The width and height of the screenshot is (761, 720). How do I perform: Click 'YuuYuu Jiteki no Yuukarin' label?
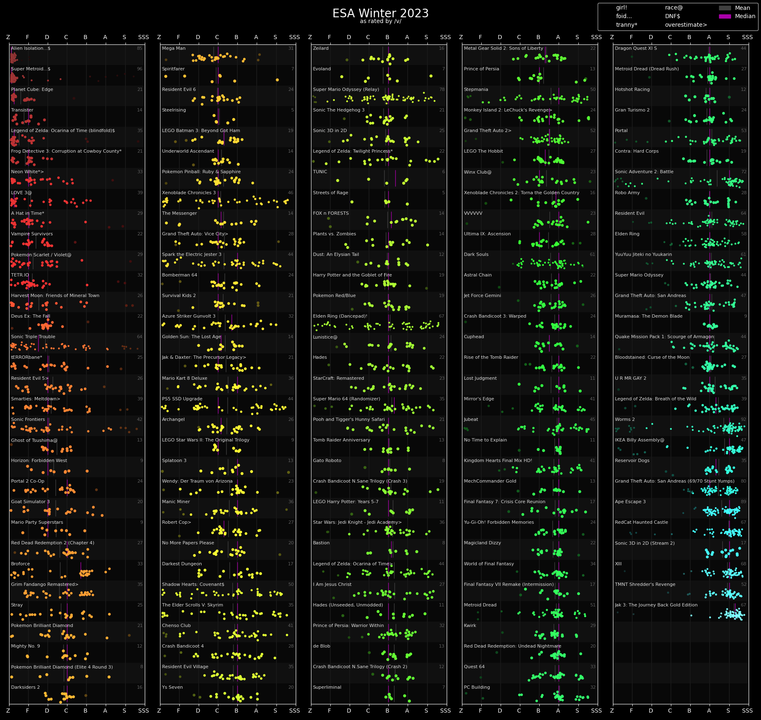point(643,255)
